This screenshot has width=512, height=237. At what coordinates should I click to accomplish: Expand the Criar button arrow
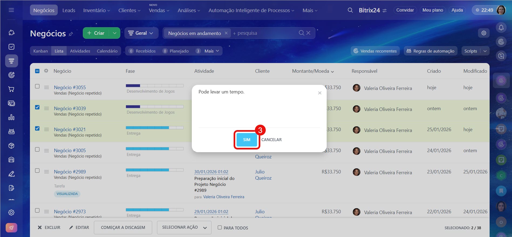pos(115,33)
